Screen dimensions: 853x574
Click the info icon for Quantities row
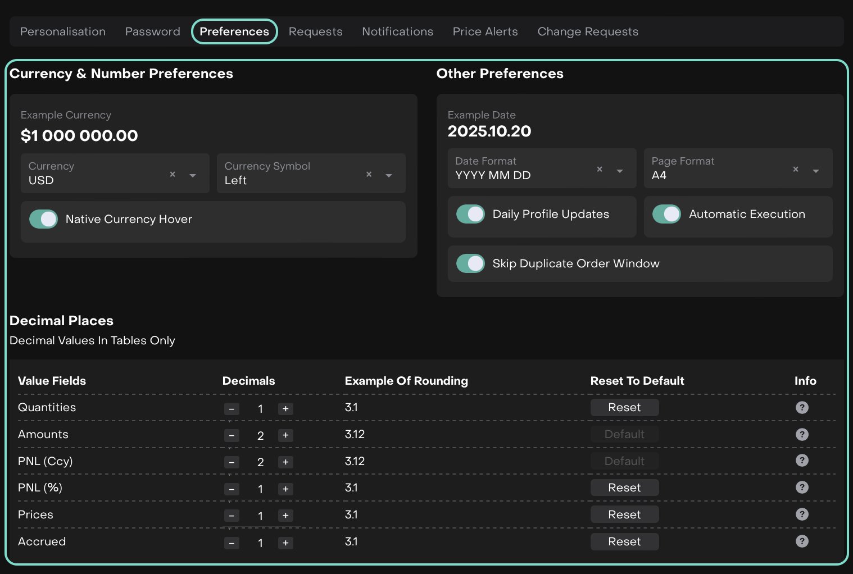(x=802, y=408)
